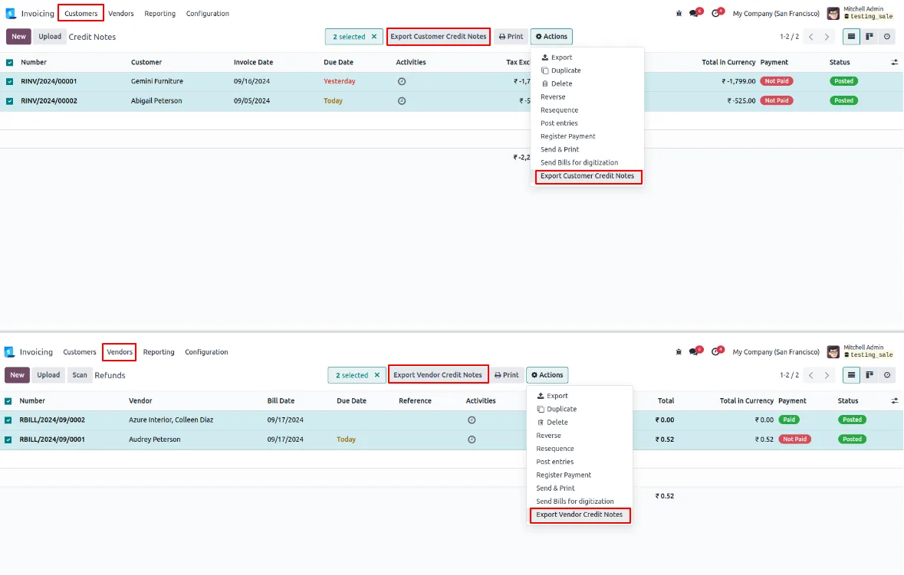Open Audrey Peterson vendor cell
Screen dimensions: 904x575
coord(155,439)
